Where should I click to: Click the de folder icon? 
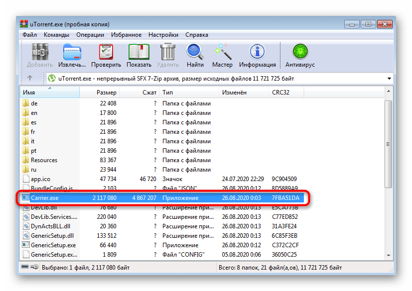pyautogui.click(x=26, y=103)
